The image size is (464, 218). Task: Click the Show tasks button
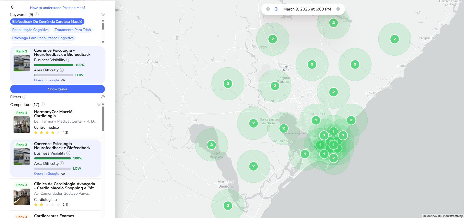click(58, 89)
